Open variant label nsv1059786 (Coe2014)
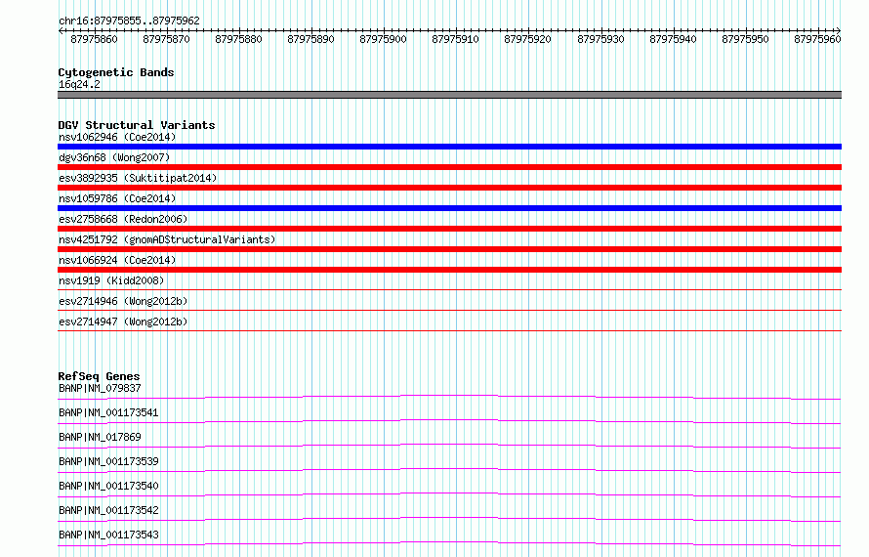 117,198
